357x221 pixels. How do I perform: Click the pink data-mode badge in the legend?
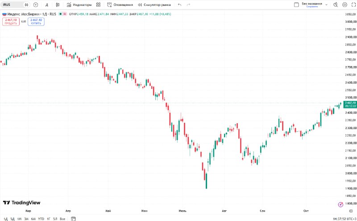point(65,14)
